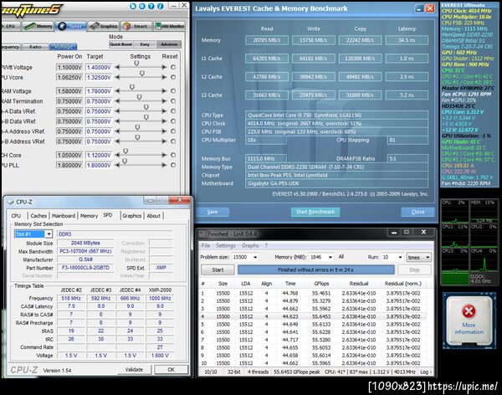This screenshot has height=395, width=502.
Task: Reset QPI/Vtt Voltage radio button
Action: [173, 67]
